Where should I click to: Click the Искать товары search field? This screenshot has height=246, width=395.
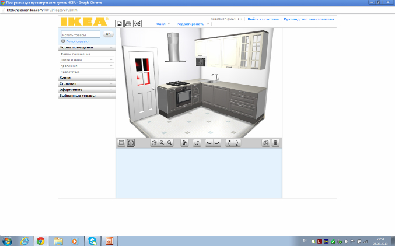click(x=81, y=34)
